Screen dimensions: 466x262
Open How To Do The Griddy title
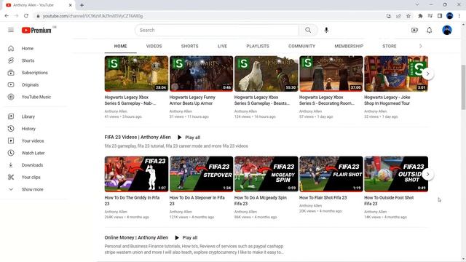coord(132,201)
